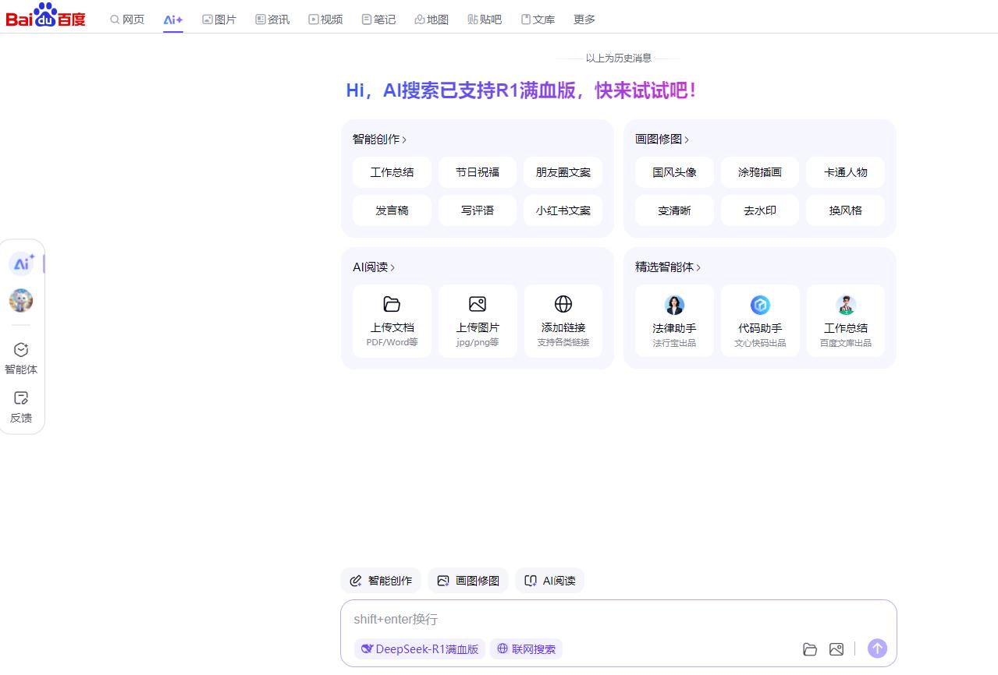Open the 工作总结 agent by 百度文库
Screen dimensions: 998x675
[846, 321]
